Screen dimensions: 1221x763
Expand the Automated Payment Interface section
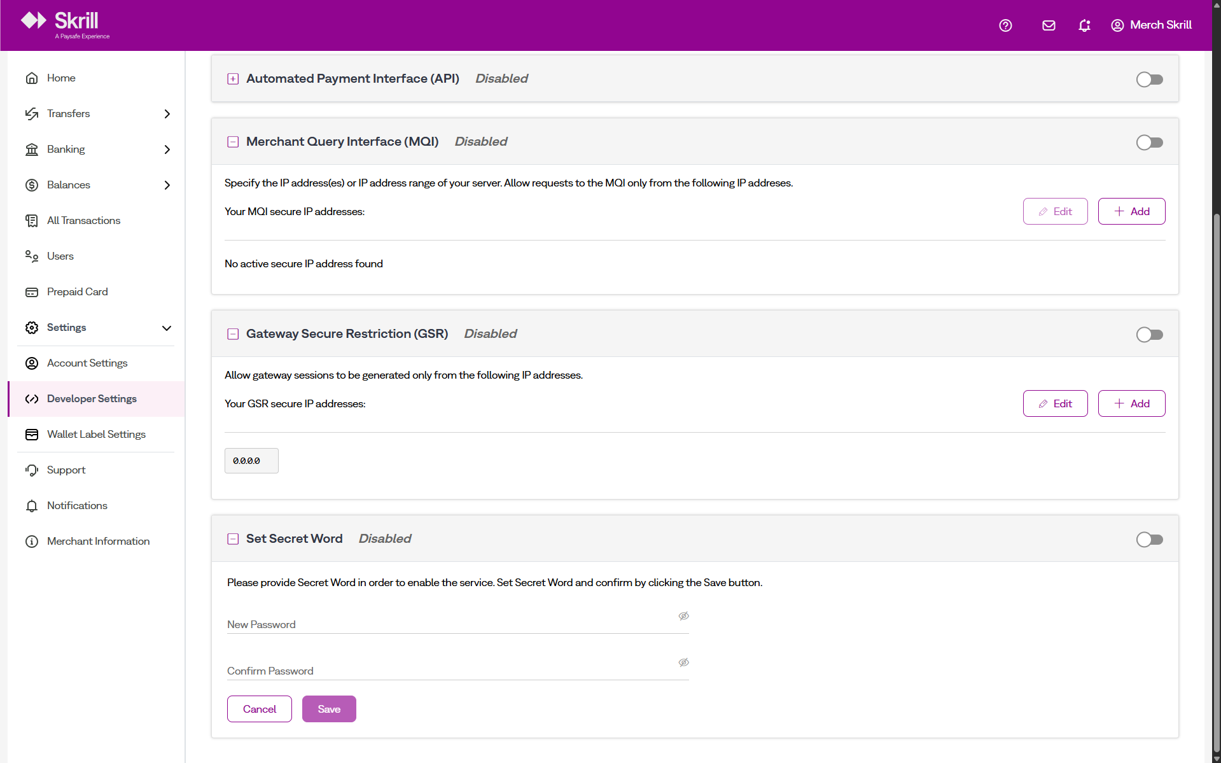tap(233, 79)
